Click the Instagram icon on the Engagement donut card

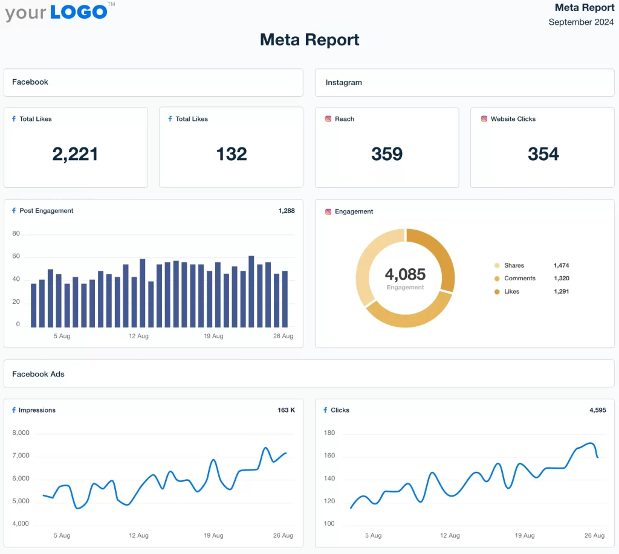[327, 212]
